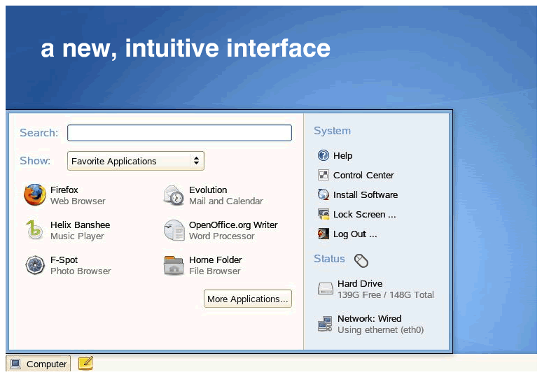
Task: Click the Log Out icon
Action: (323, 234)
